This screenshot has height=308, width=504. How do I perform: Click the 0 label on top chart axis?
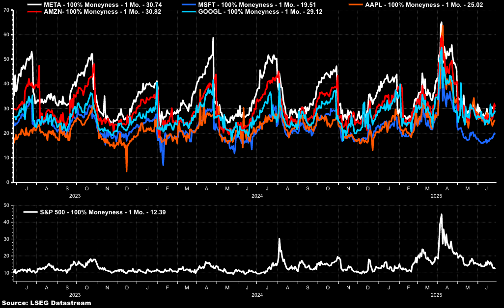(8, 182)
